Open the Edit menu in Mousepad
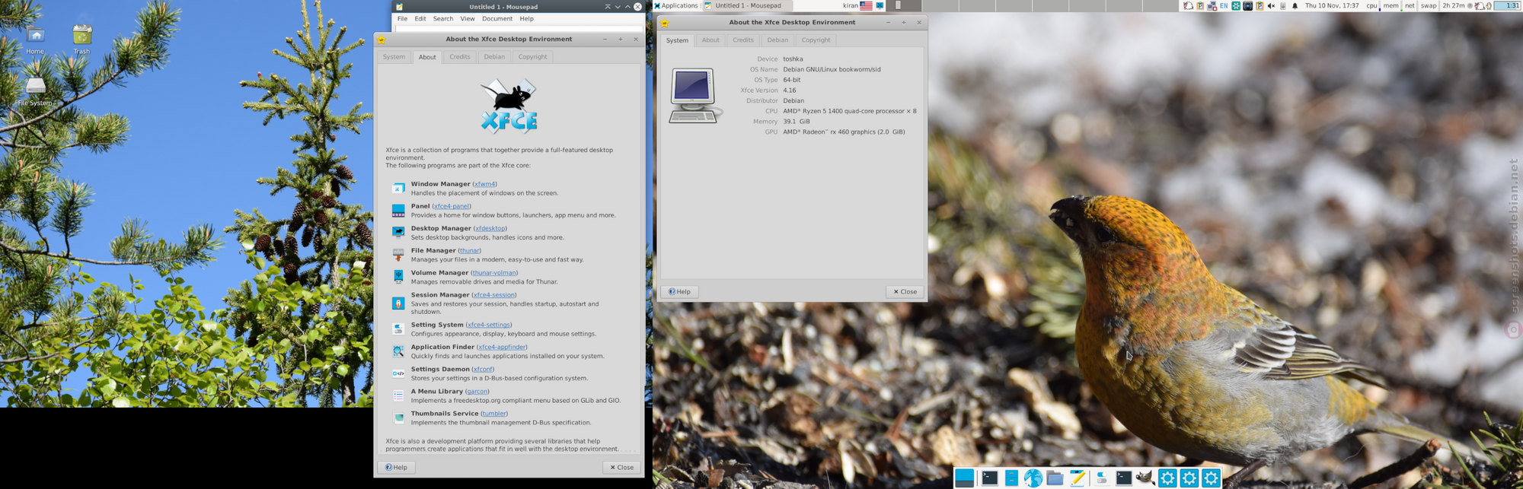1523x489 pixels. pos(420,18)
